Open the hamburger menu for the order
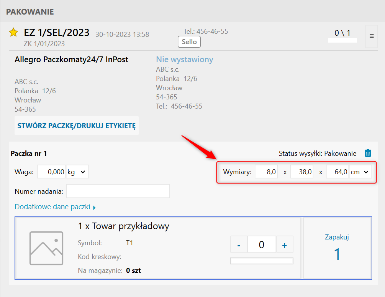Viewport: 385px width, 297px height. coord(372,36)
